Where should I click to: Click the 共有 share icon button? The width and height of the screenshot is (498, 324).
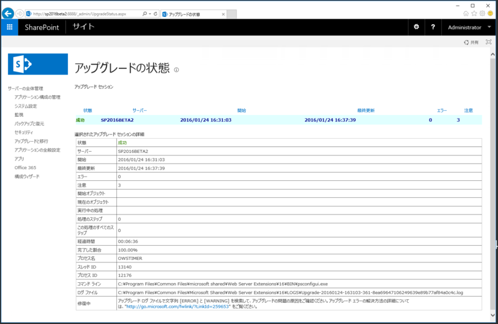(x=471, y=42)
